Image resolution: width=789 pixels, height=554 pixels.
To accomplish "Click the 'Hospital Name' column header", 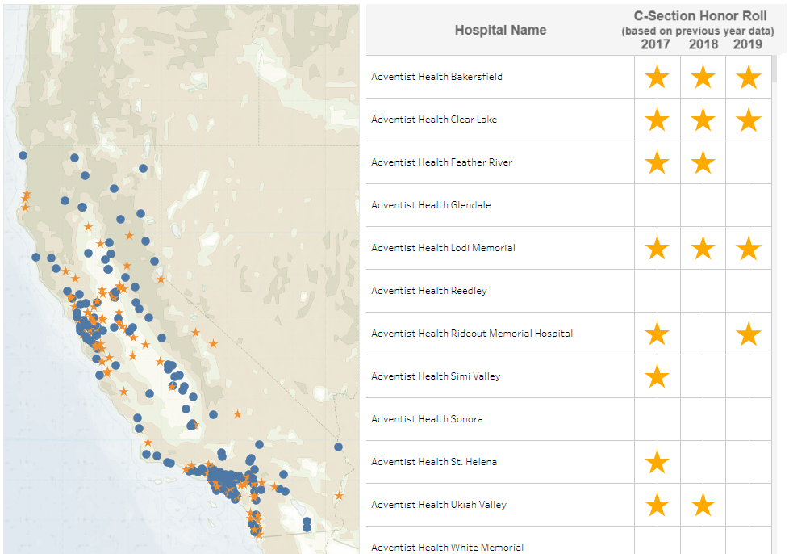I will (x=501, y=30).
